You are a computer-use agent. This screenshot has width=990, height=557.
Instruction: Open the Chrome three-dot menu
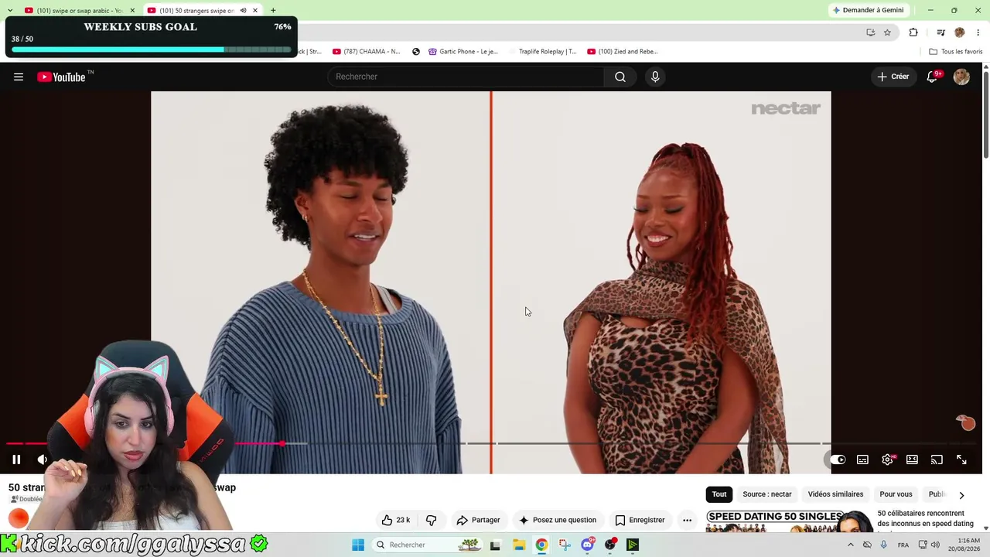(x=978, y=32)
